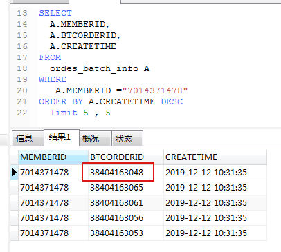Viewport: 281px width, 252px height.
Task: Click ORDER BY on line 21
Action: (x=61, y=101)
